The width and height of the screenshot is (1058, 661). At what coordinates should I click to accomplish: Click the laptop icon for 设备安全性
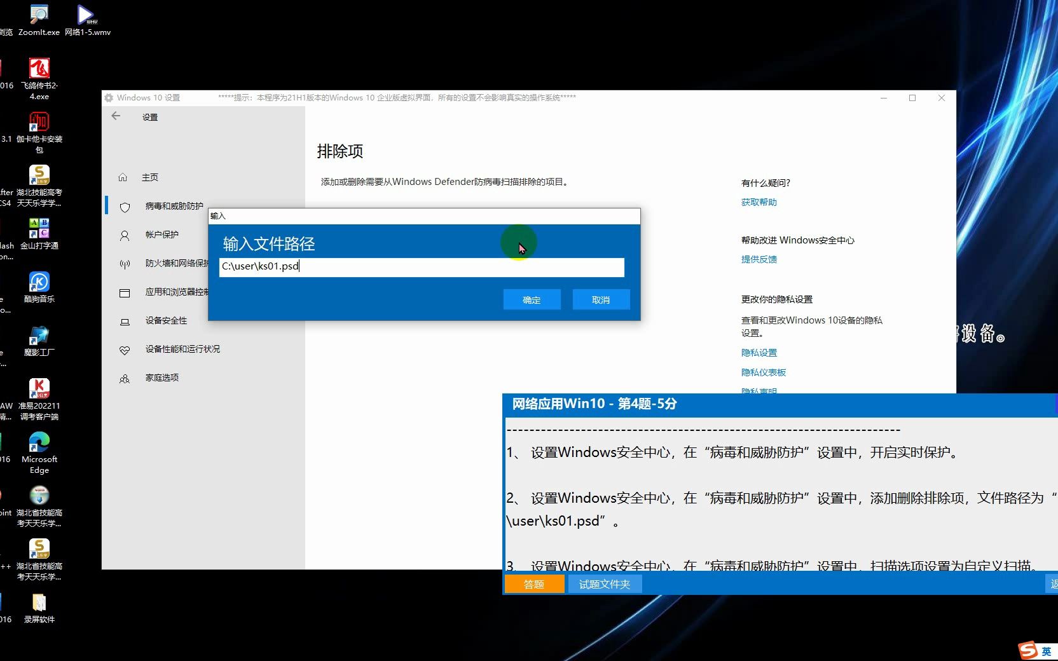click(x=125, y=322)
